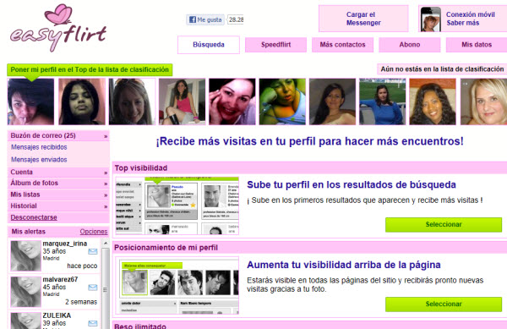Viewport: 507px width, 329px height.
Task: Click Conexión móvil Saber más link
Action: (x=471, y=19)
